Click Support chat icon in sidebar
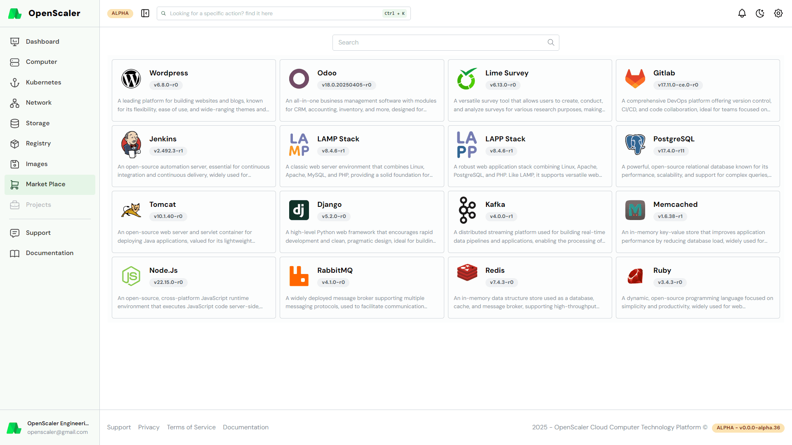The height and width of the screenshot is (445, 792). pos(15,233)
